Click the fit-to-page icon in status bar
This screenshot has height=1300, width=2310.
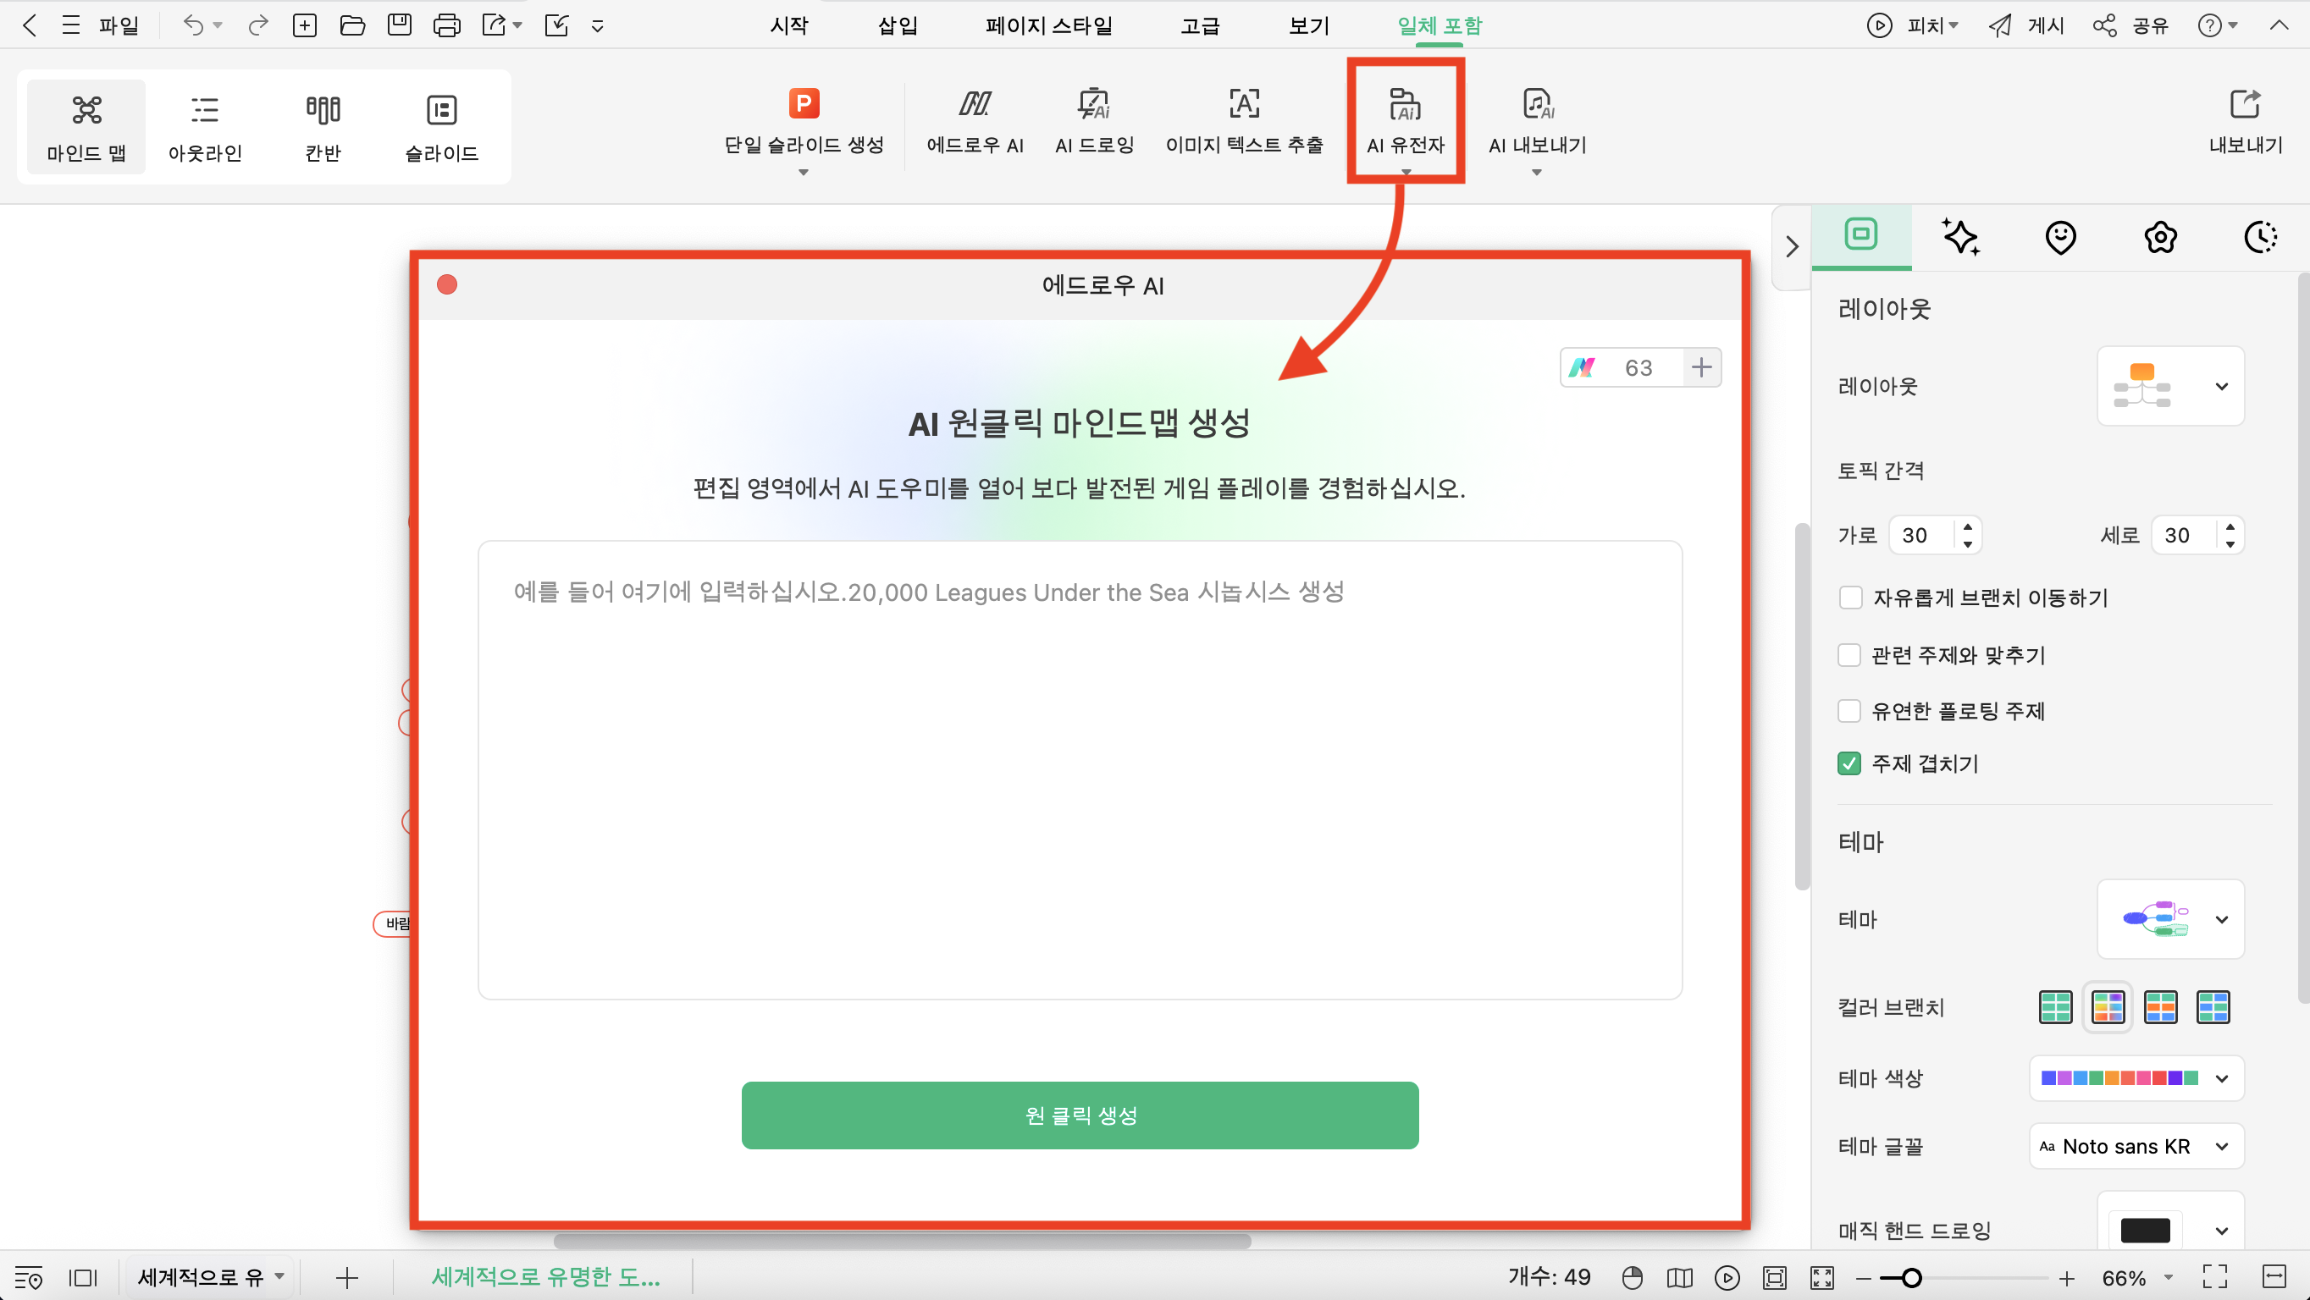(1774, 1276)
